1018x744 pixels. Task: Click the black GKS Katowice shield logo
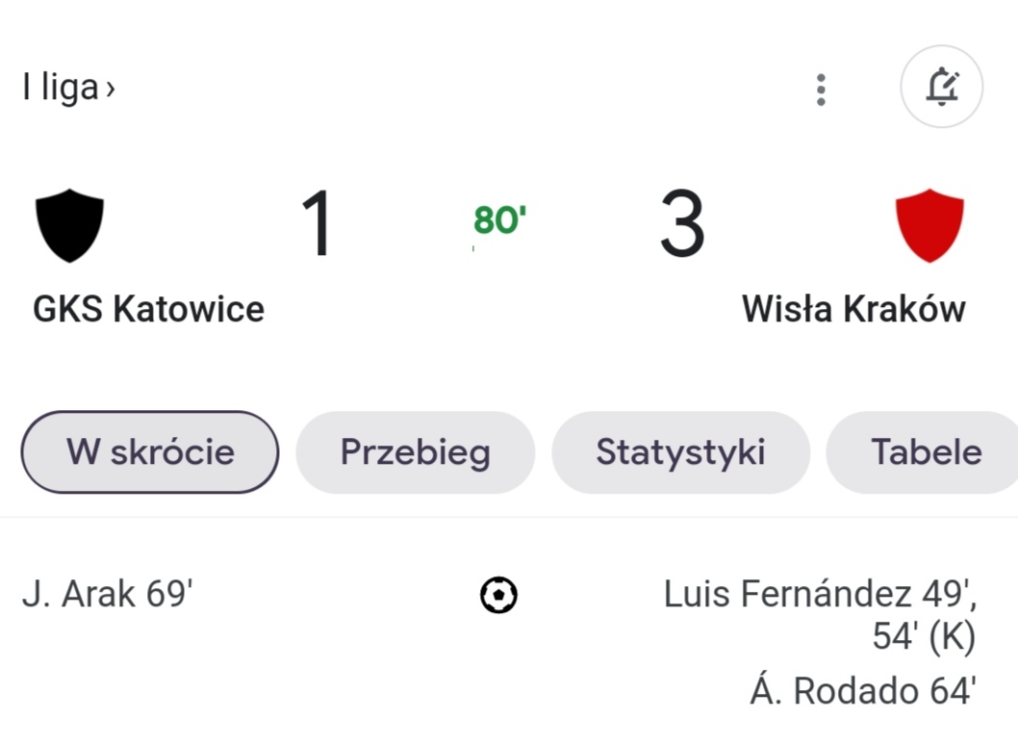(x=69, y=225)
